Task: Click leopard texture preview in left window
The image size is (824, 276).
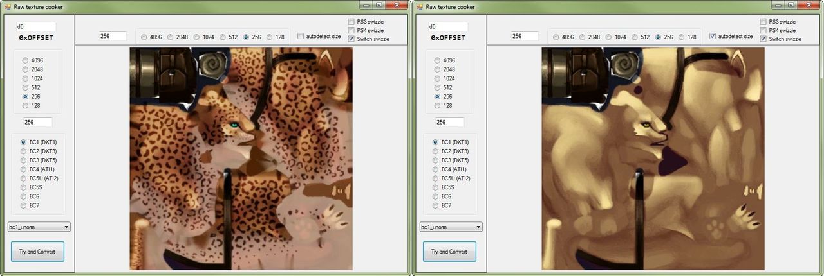Action: point(241,159)
